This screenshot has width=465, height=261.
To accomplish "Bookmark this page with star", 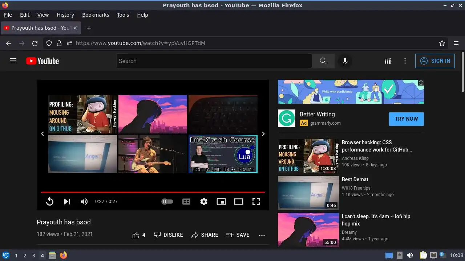I will [x=442, y=43].
